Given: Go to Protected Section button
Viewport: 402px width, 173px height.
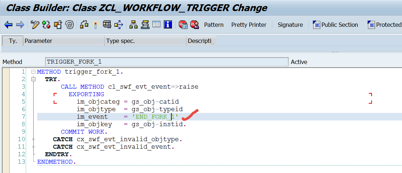Looking at the screenshot, I should tap(384, 25).
